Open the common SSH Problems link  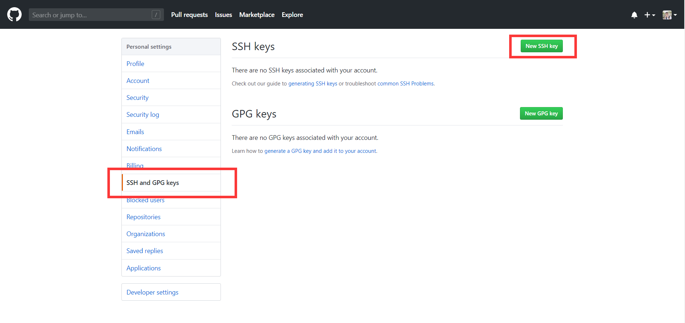[x=405, y=84]
